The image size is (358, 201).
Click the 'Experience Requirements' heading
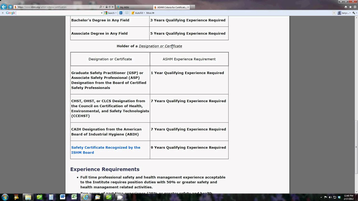(105, 169)
